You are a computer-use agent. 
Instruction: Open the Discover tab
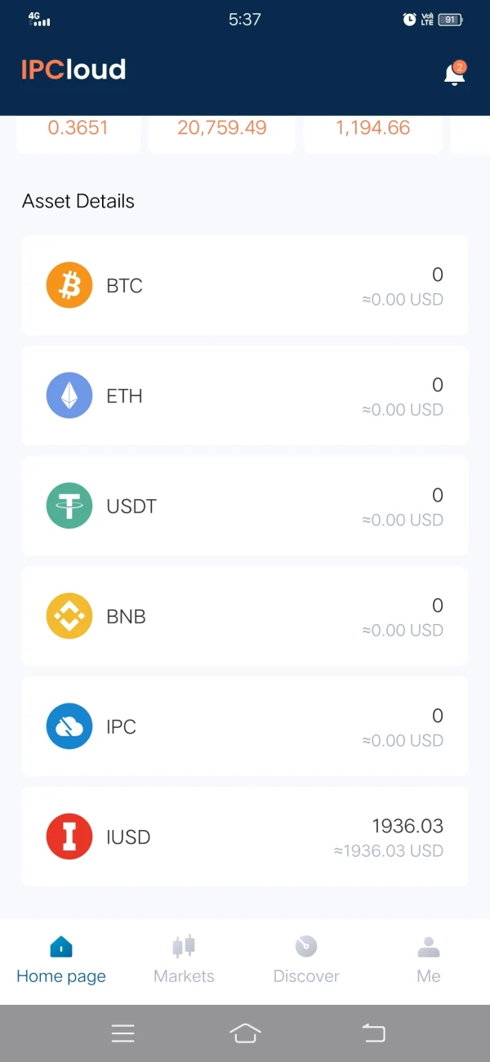[x=306, y=960]
